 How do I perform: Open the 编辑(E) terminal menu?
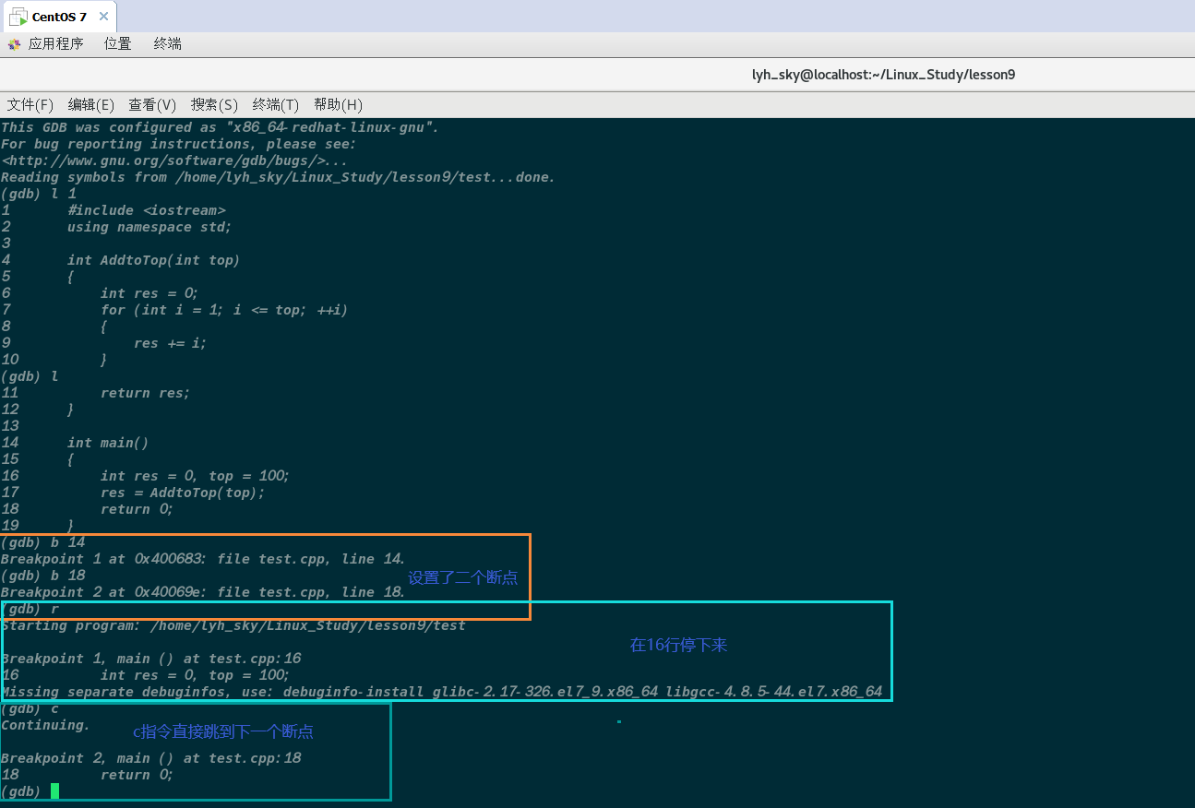pos(91,104)
